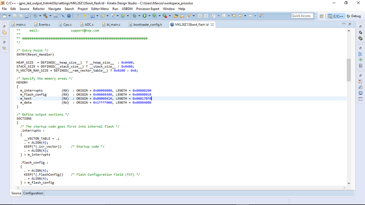This screenshot has width=365, height=205.
Task: Switch to the ADC.c editor tab
Action: point(87,24)
